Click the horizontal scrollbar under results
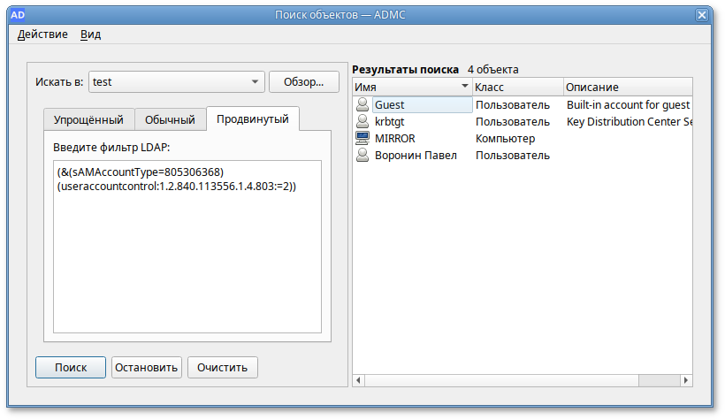 [x=522, y=380]
